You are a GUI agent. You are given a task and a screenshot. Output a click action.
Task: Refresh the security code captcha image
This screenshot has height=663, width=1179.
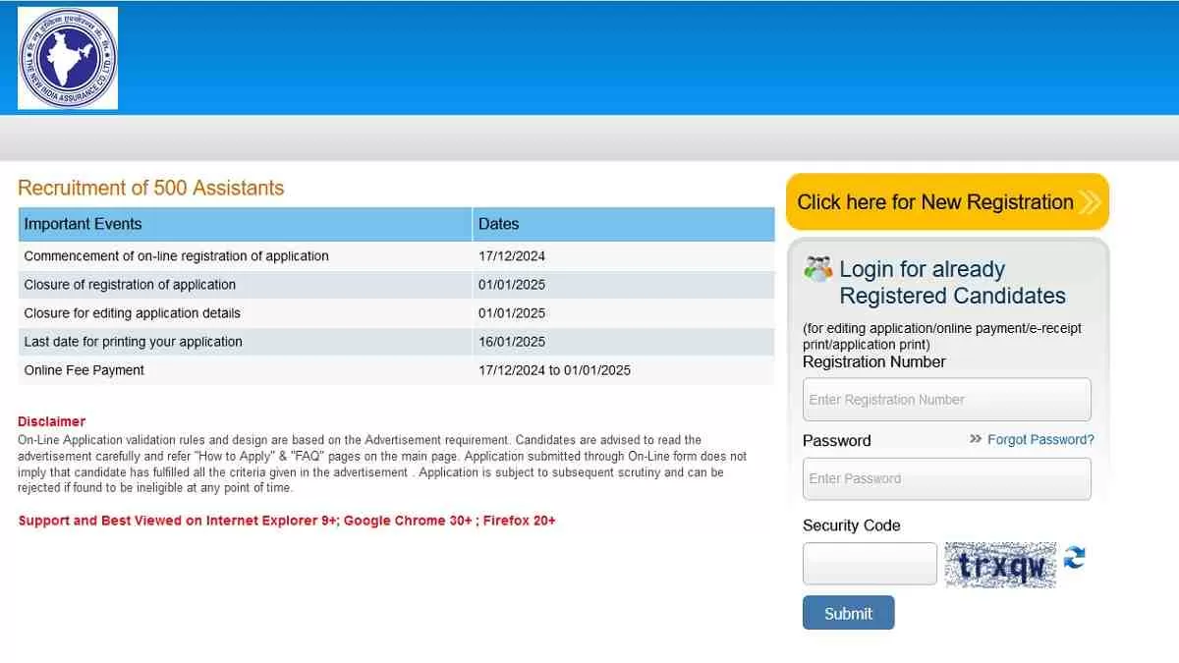click(1073, 561)
